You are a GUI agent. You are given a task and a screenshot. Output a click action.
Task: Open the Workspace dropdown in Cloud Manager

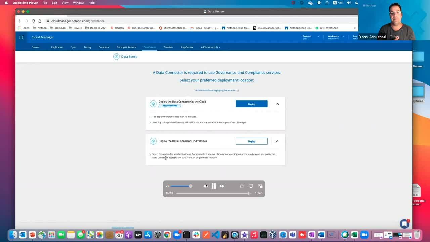(x=336, y=37)
